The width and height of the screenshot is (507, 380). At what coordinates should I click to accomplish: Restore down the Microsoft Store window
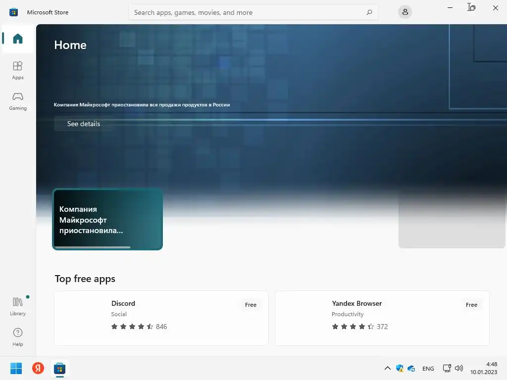[x=472, y=7]
